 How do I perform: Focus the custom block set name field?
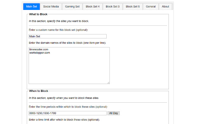pos(67,36)
